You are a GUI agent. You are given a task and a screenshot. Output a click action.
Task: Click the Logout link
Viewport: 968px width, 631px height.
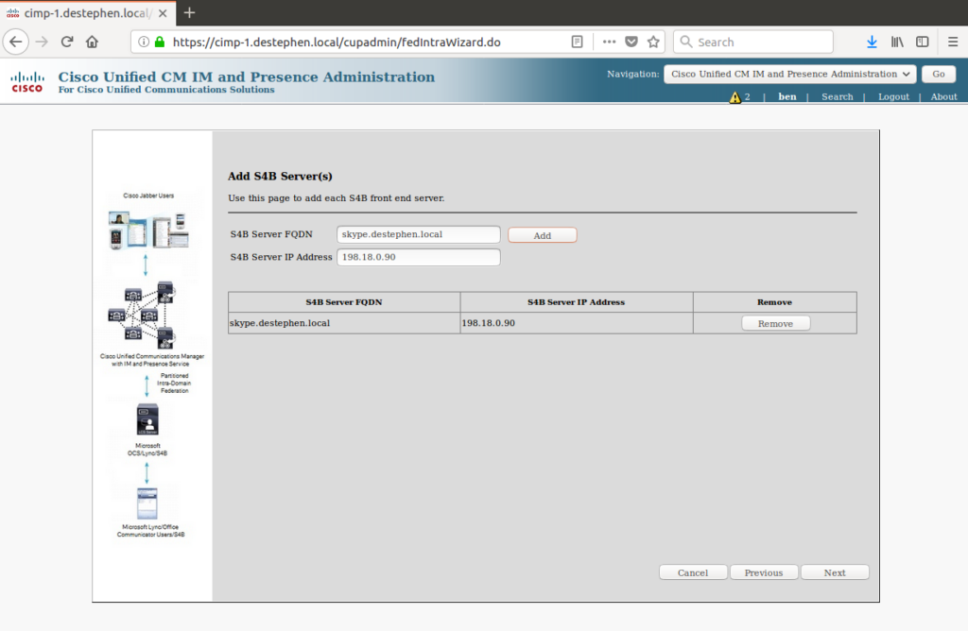(893, 97)
